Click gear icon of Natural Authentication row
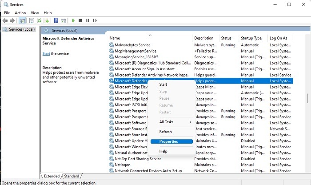The width and height of the screenshot is (311, 185). (112, 153)
